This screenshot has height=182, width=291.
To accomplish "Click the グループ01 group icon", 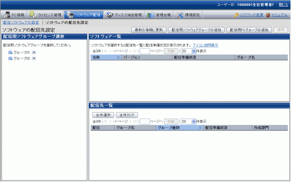I will point(10,53).
